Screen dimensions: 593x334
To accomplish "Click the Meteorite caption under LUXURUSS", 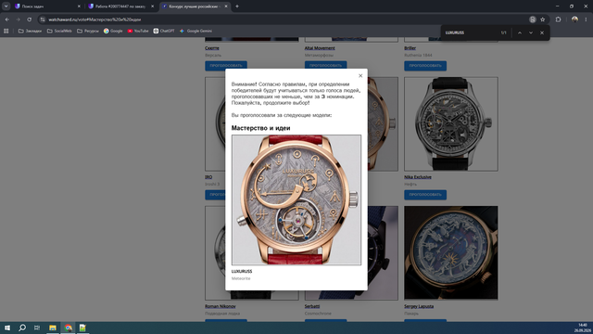I will [241, 278].
